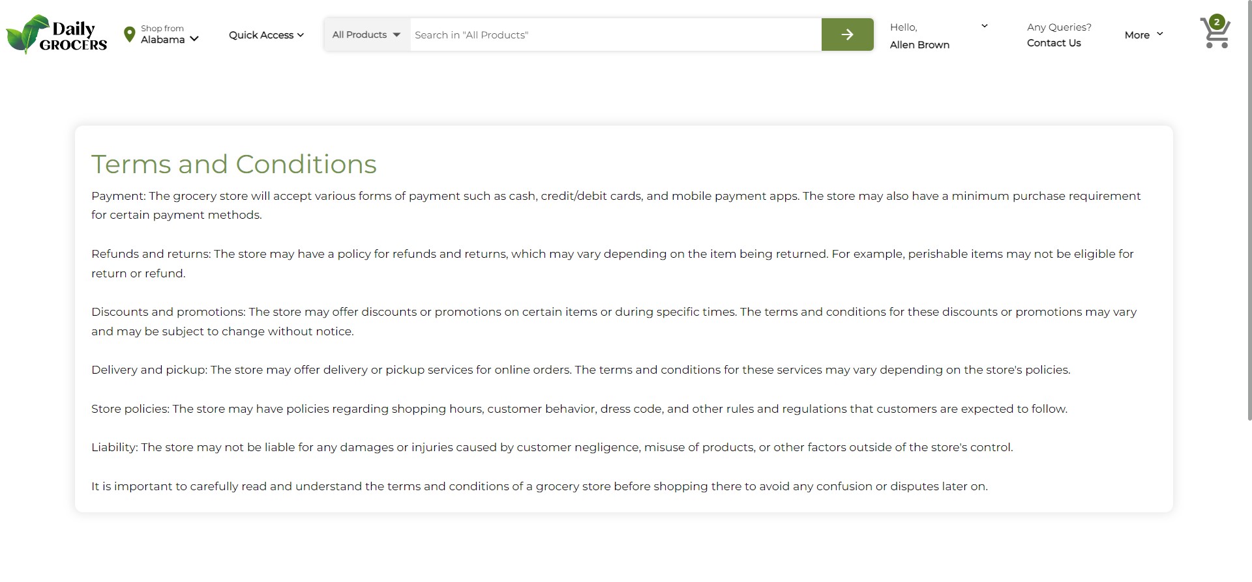This screenshot has width=1252, height=582.
Task: Click the Any Queries? text
Action: click(x=1058, y=27)
